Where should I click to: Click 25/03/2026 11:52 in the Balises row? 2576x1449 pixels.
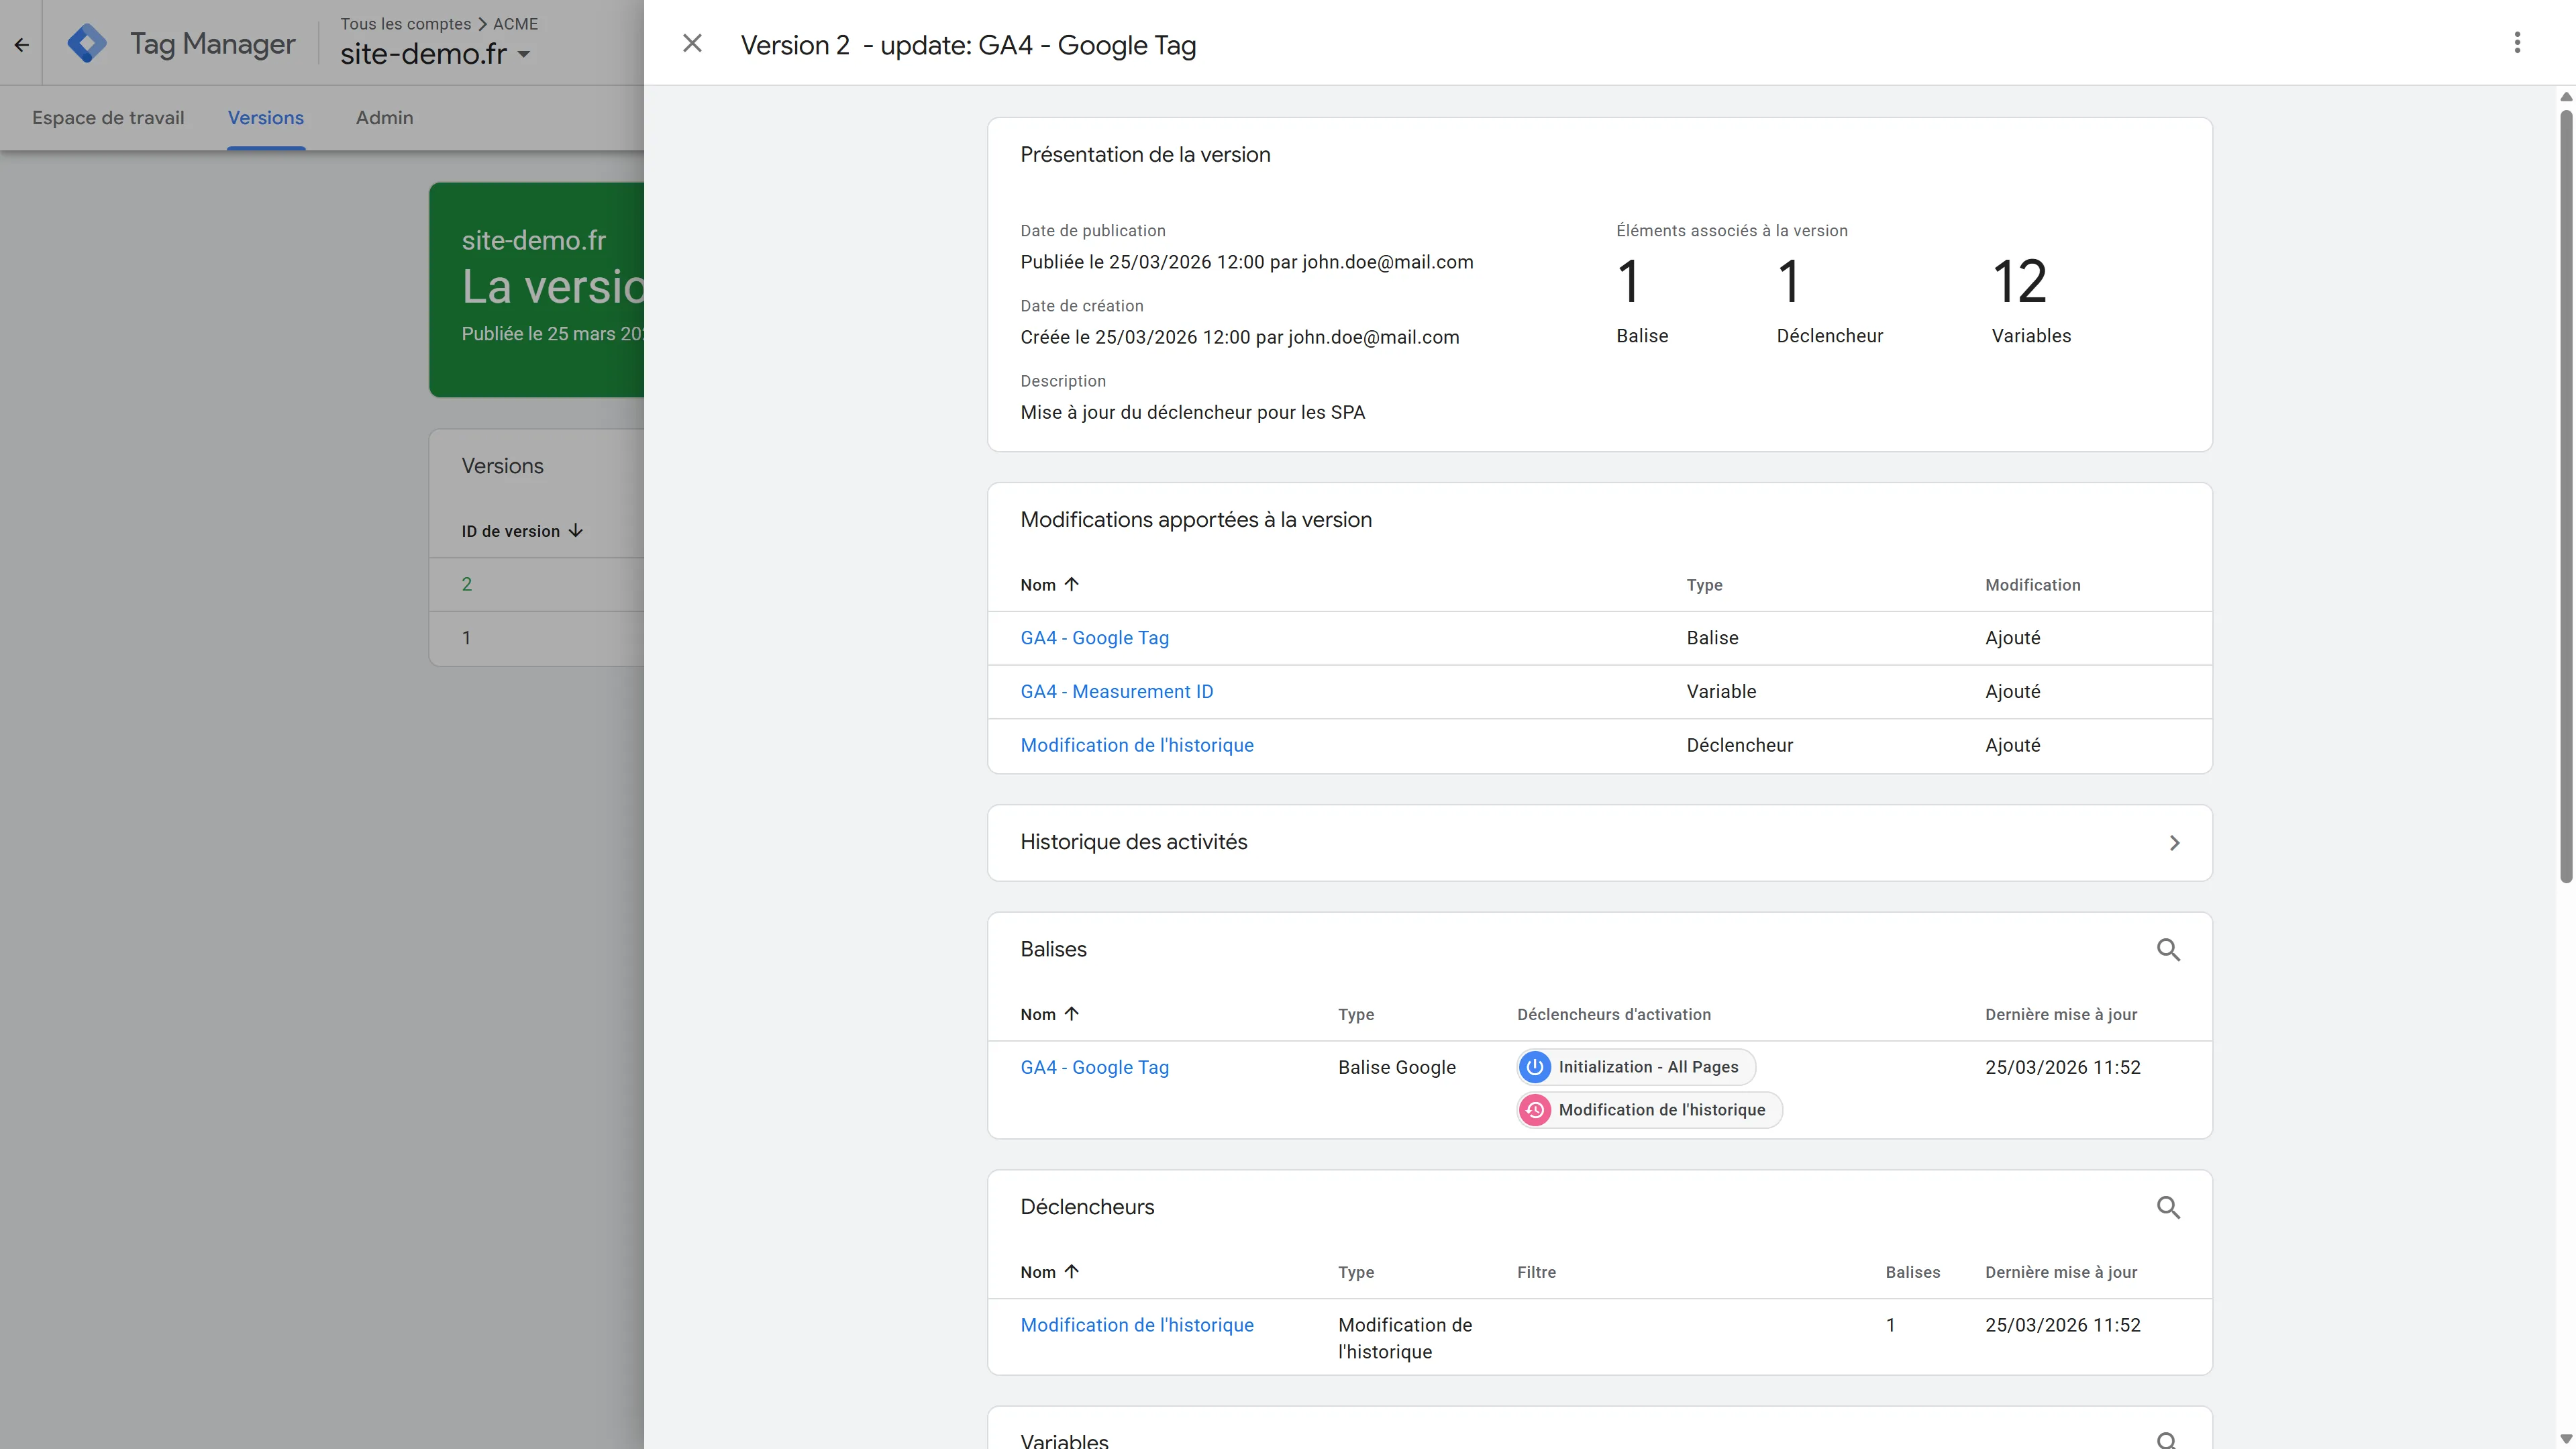(2062, 1067)
